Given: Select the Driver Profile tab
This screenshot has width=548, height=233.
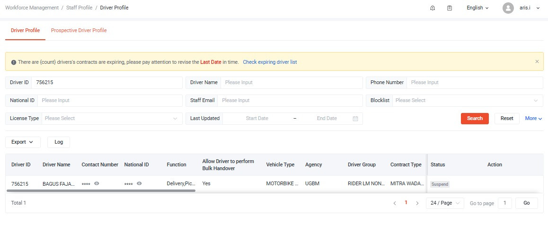Looking at the screenshot, I should (x=25, y=31).
